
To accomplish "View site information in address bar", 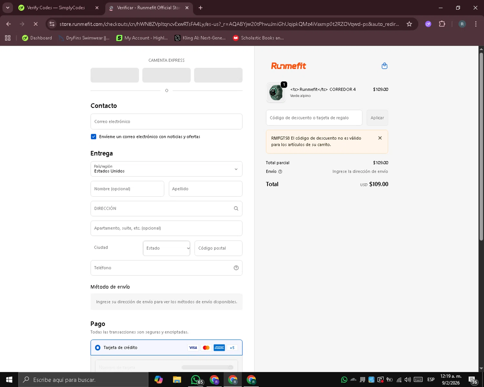I will click(x=52, y=24).
